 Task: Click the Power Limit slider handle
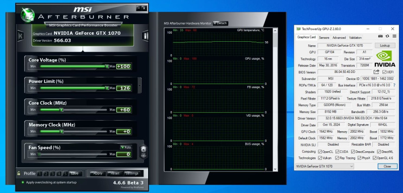click(107, 88)
